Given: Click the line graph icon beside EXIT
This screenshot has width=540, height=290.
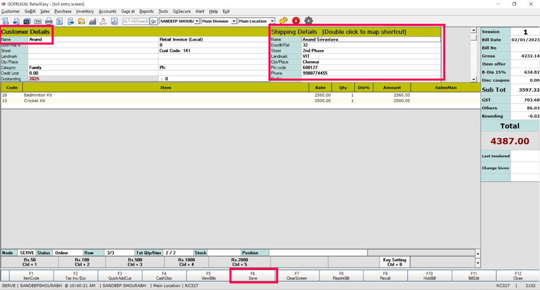Looking at the screenshot, I should (114, 21).
